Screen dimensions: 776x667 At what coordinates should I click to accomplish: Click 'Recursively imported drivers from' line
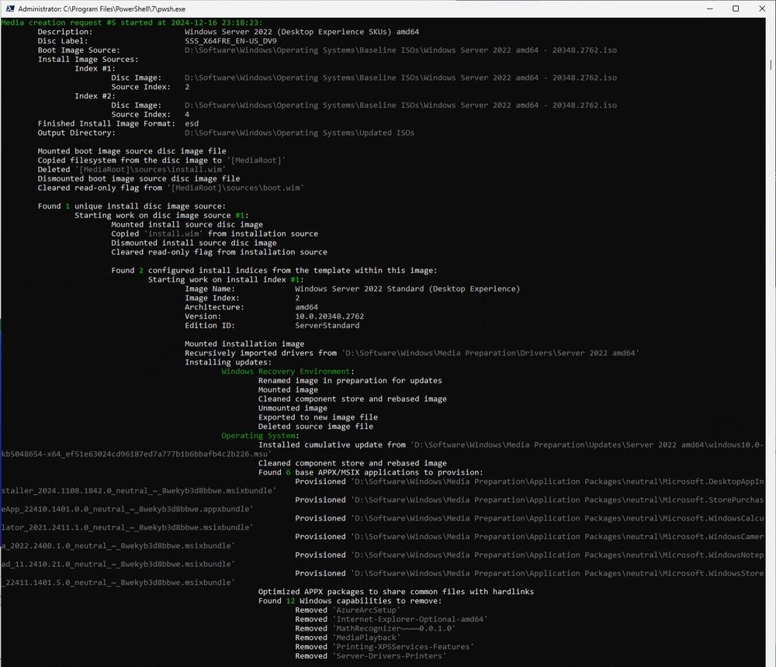412,354
